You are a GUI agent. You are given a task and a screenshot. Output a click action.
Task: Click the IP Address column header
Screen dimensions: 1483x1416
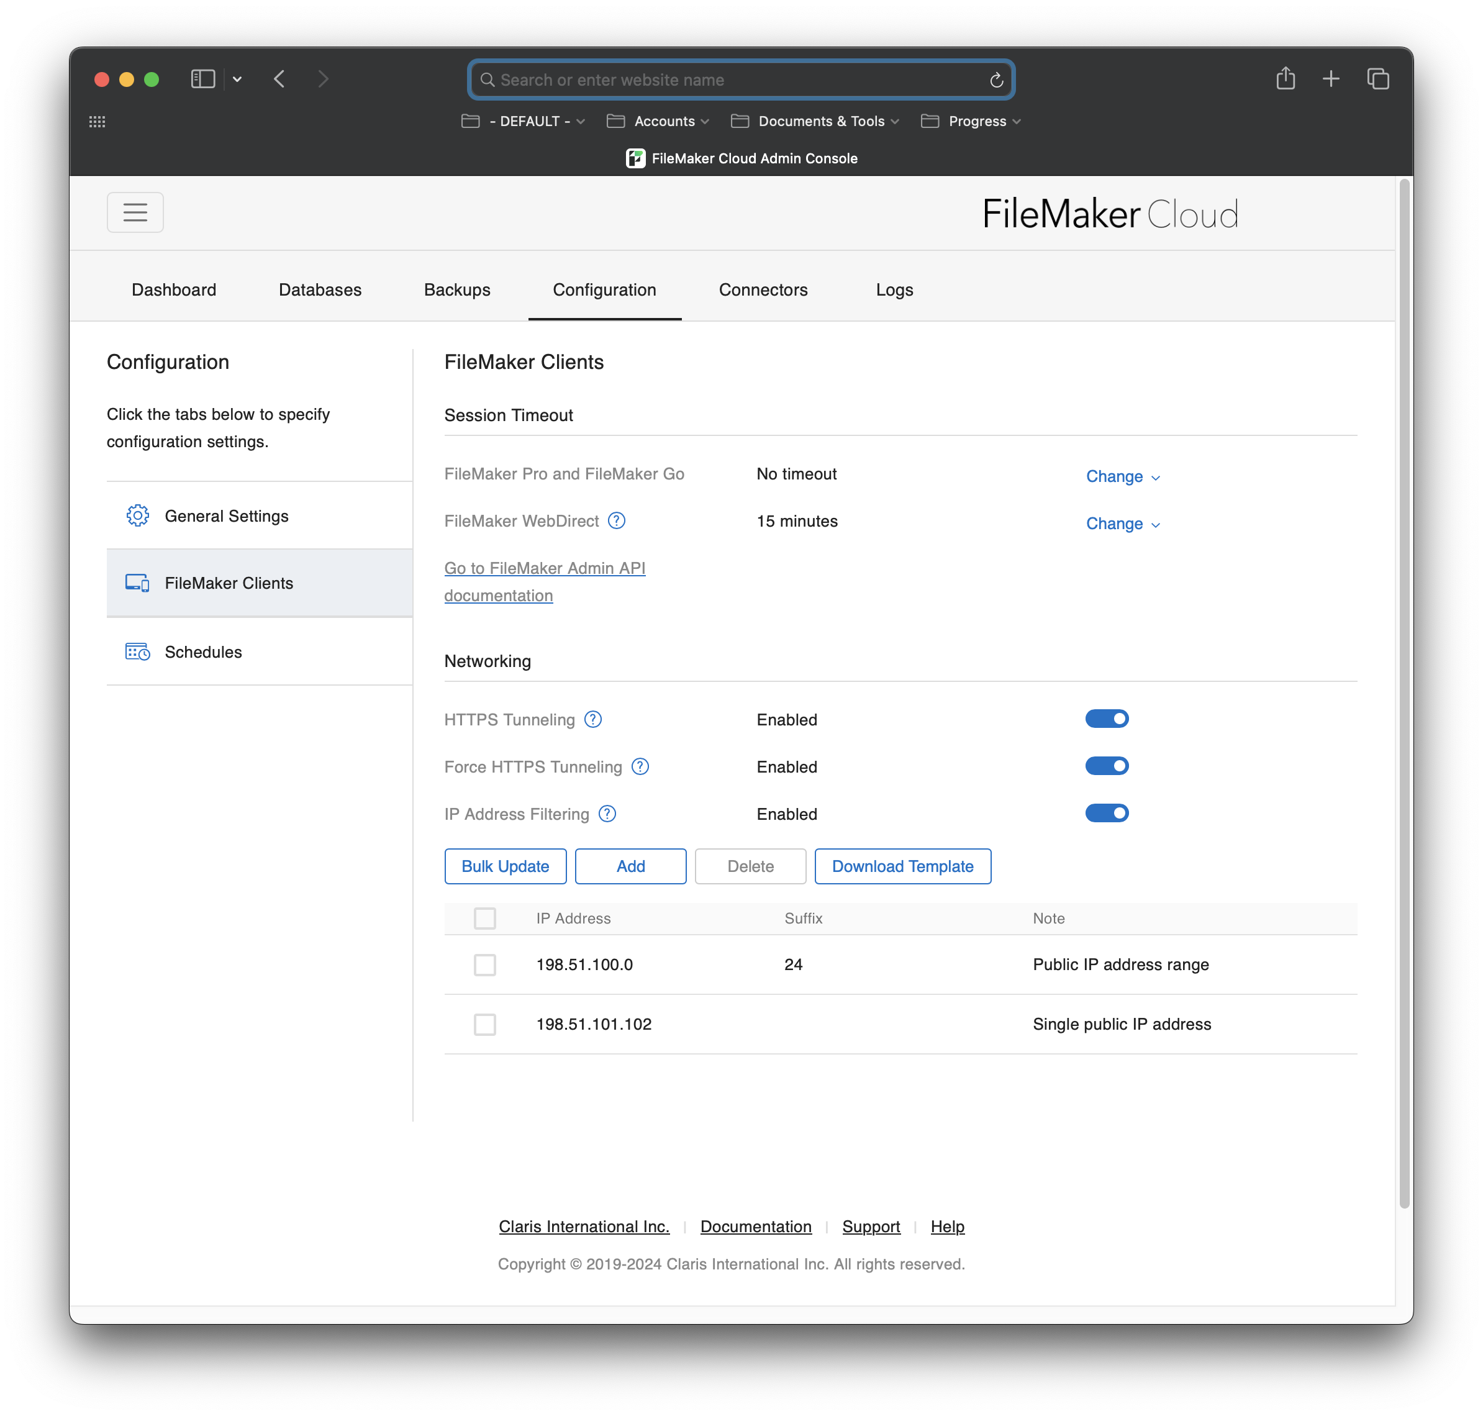(574, 919)
